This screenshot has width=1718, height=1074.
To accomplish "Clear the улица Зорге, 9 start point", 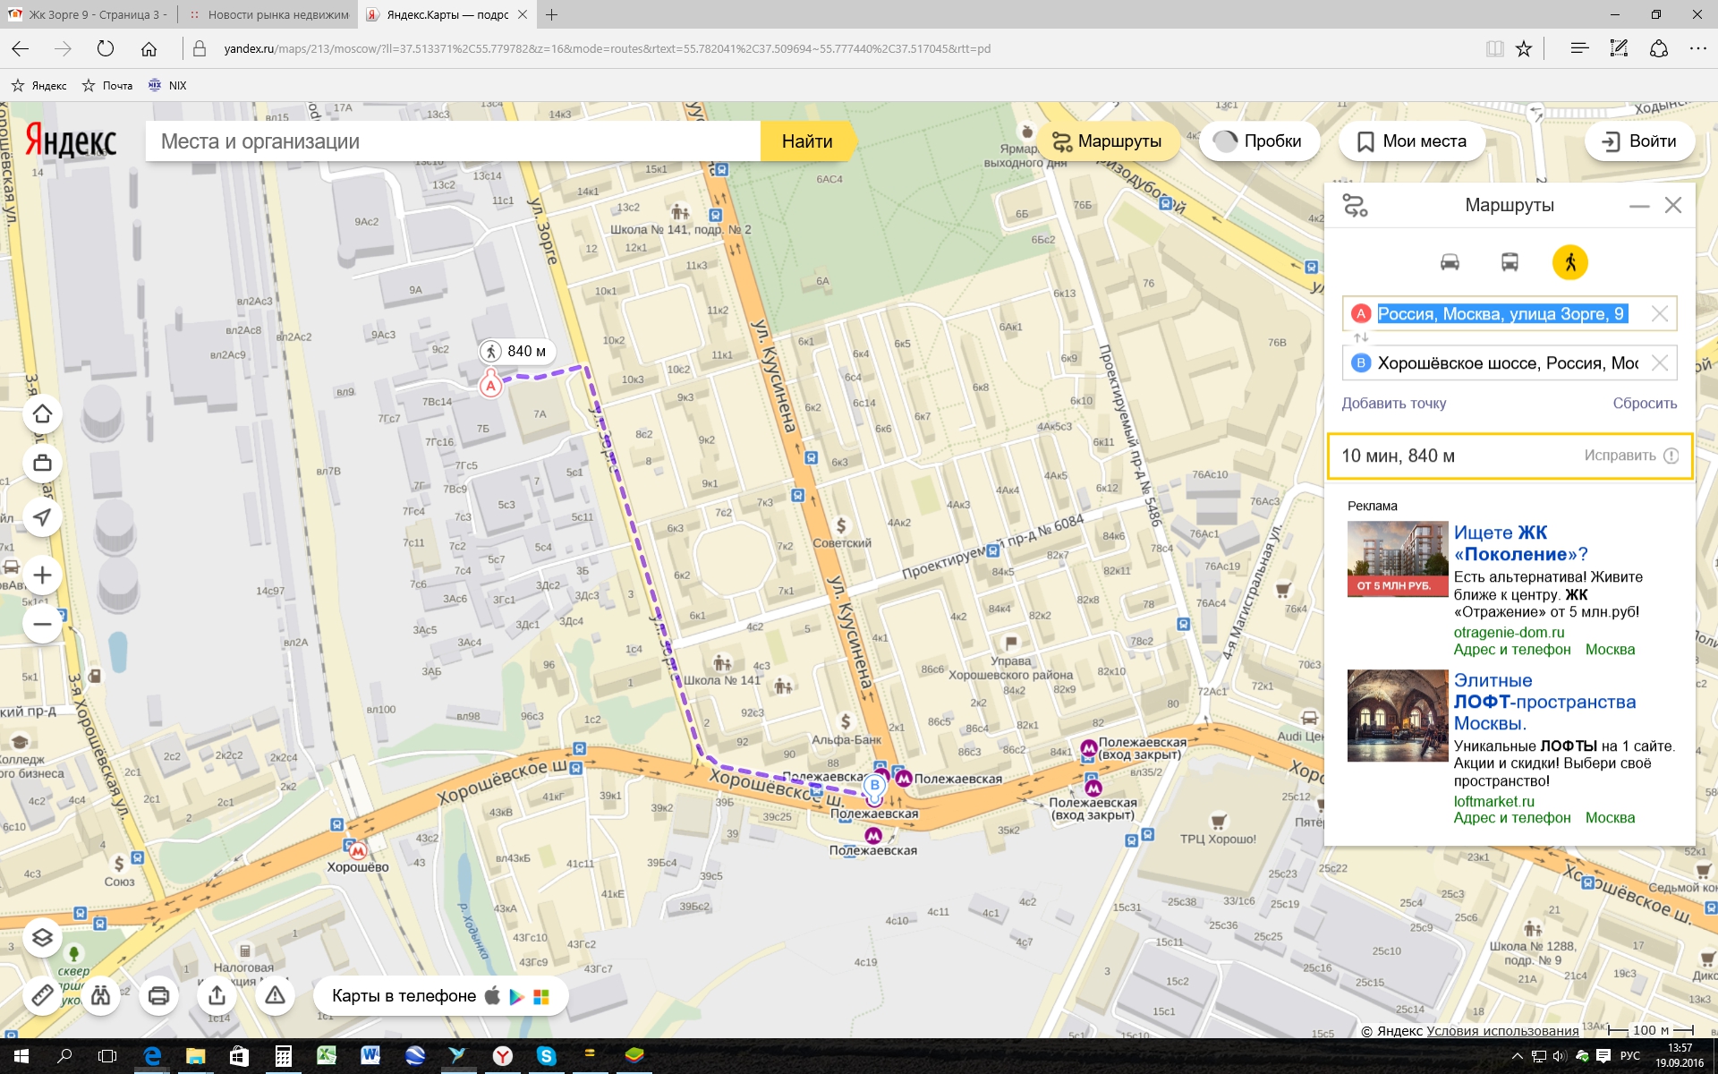I will click(1660, 314).
